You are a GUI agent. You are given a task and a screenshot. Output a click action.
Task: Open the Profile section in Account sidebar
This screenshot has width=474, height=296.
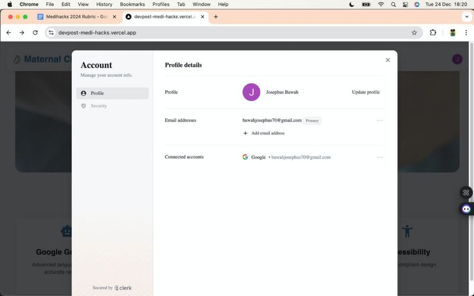[x=112, y=93]
